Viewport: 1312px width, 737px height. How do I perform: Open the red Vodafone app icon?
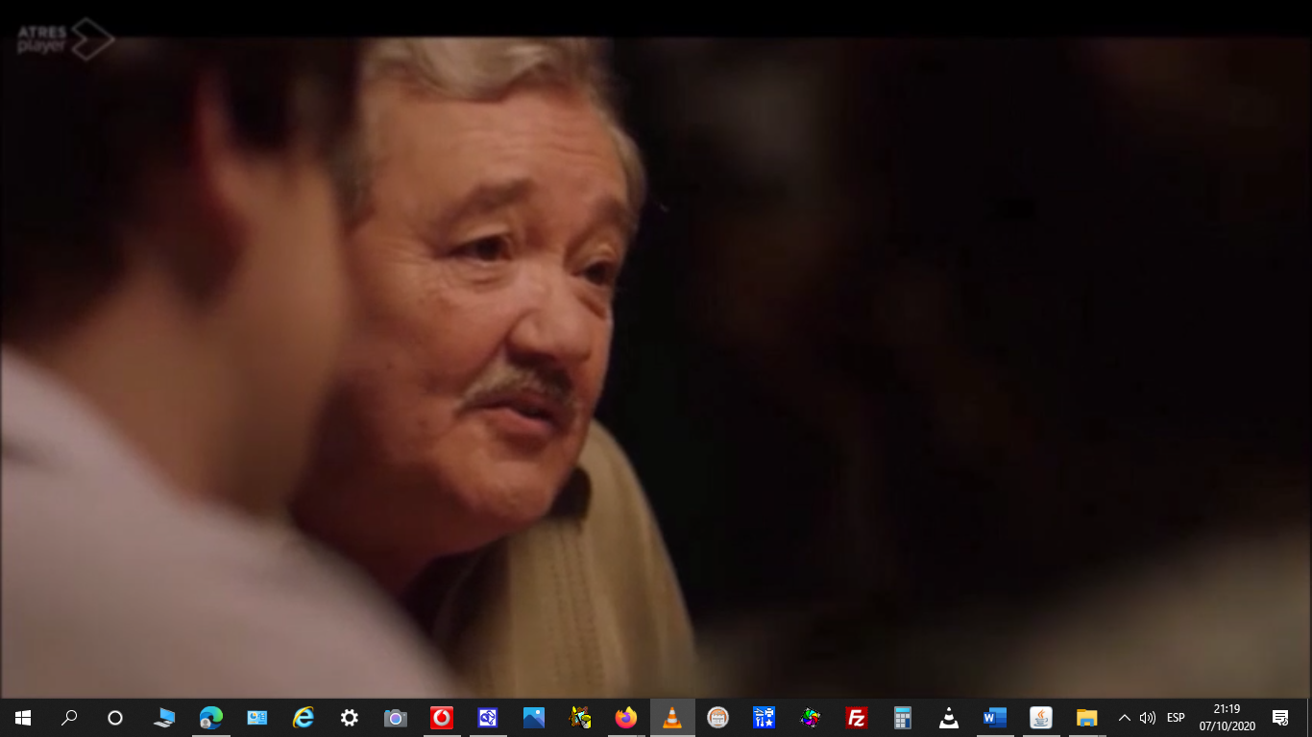[x=442, y=718]
